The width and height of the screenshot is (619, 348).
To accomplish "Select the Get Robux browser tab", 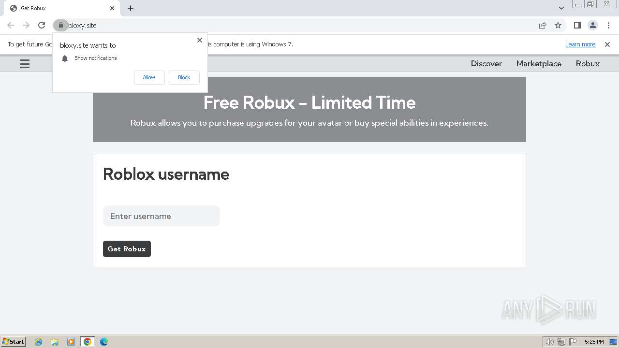I will [x=61, y=8].
